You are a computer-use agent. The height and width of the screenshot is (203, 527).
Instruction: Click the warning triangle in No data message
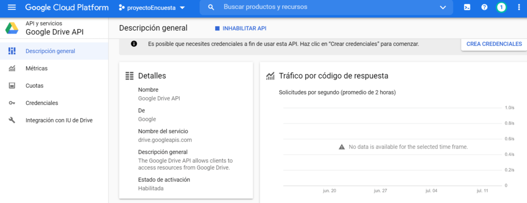click(342, 147)
